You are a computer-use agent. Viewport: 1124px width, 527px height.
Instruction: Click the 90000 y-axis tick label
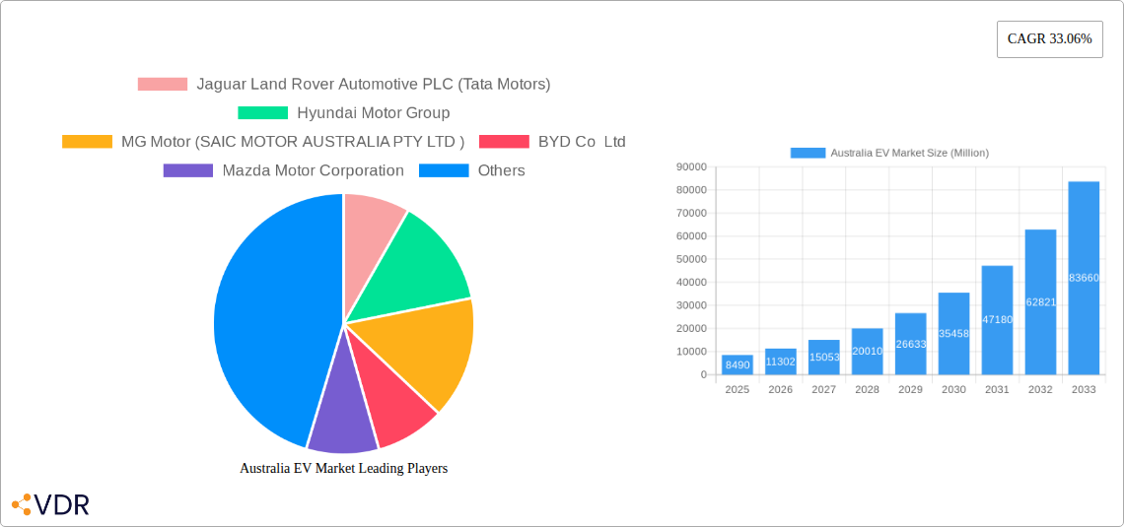point(691,166)
